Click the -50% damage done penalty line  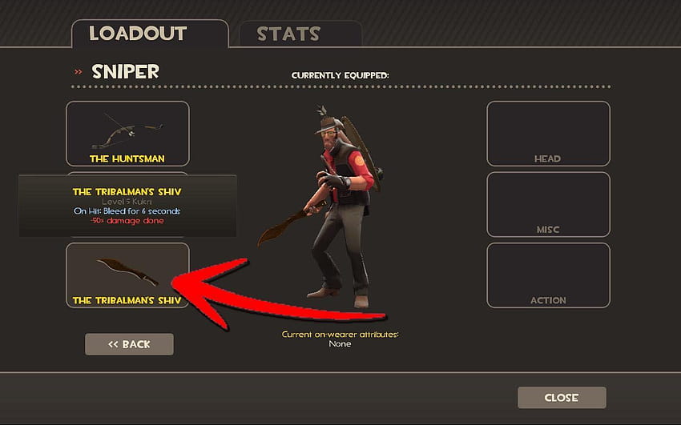tap(127, 221)
